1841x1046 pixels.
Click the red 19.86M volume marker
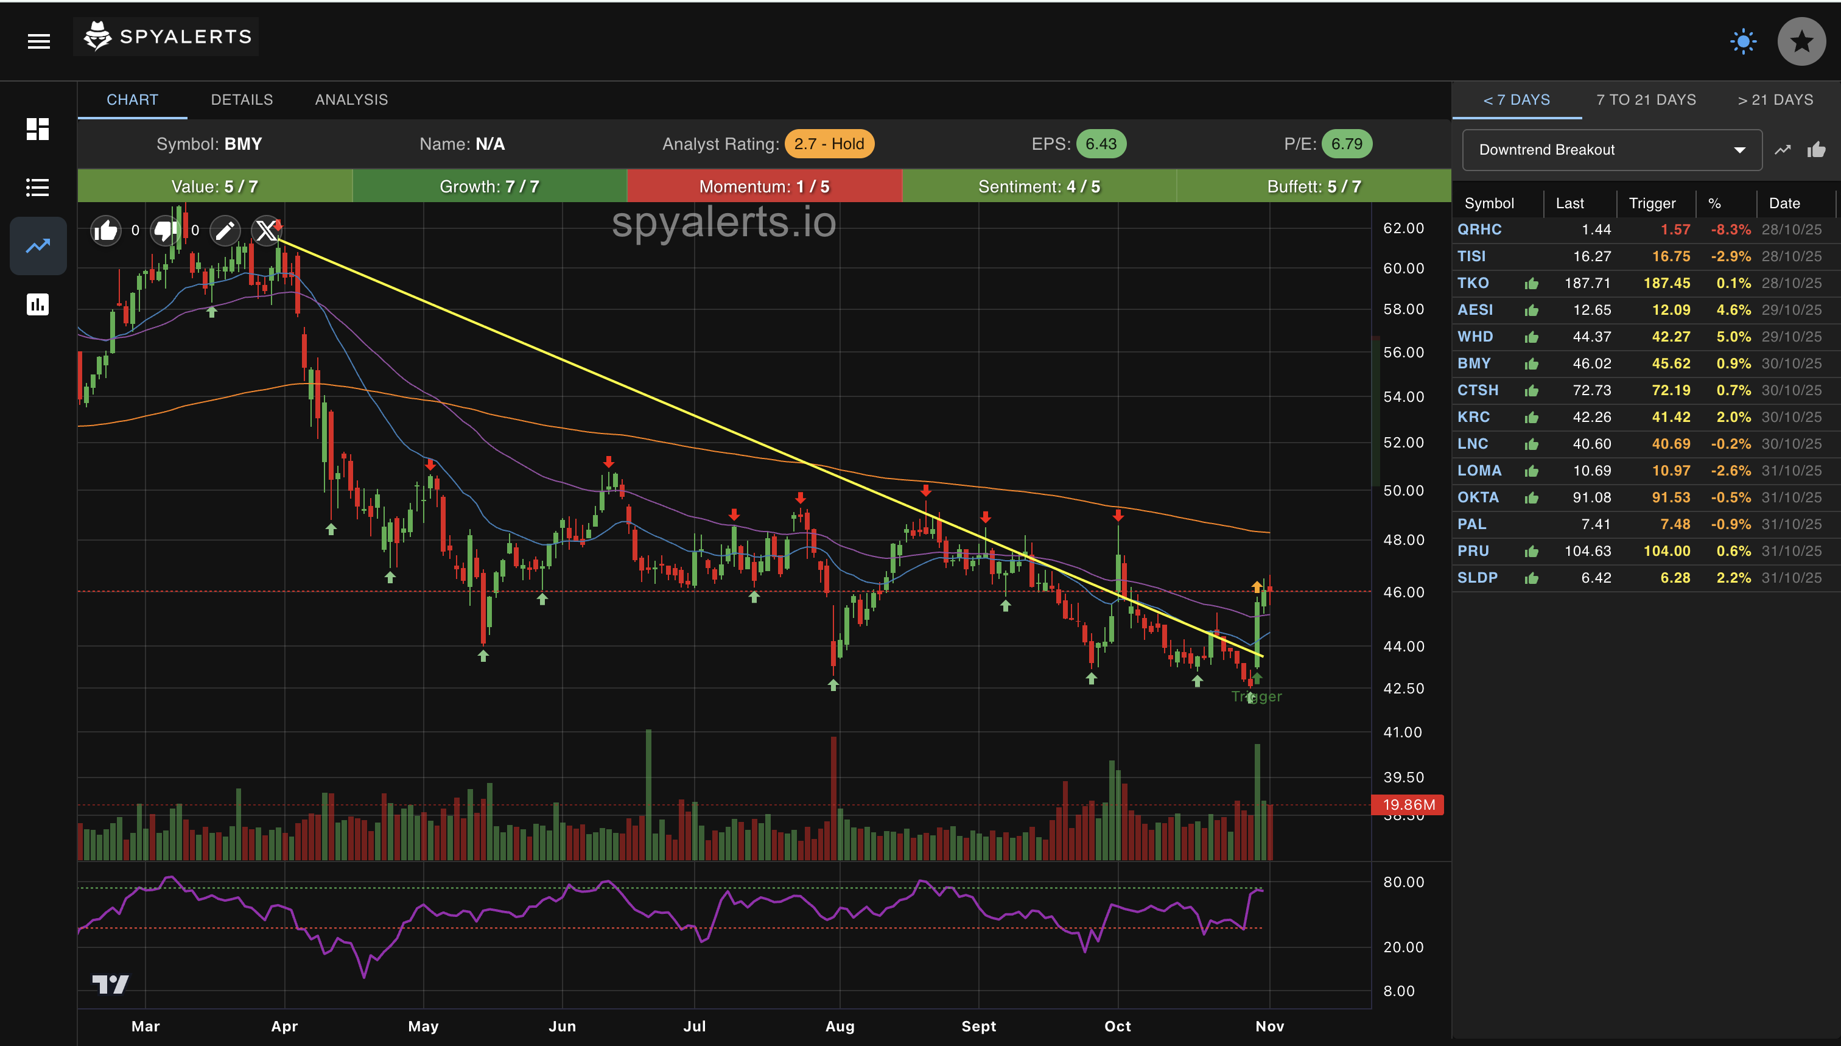[1408, 805]
